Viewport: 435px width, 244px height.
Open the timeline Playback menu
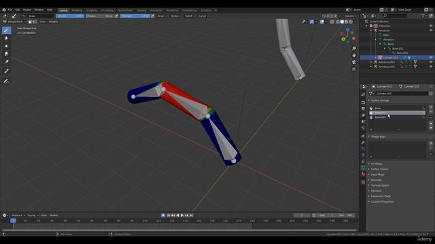tap(18, 216)
